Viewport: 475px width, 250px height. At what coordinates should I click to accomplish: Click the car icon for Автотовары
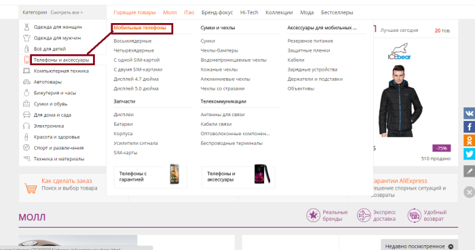pyautogui.click(x=26, y=82)
